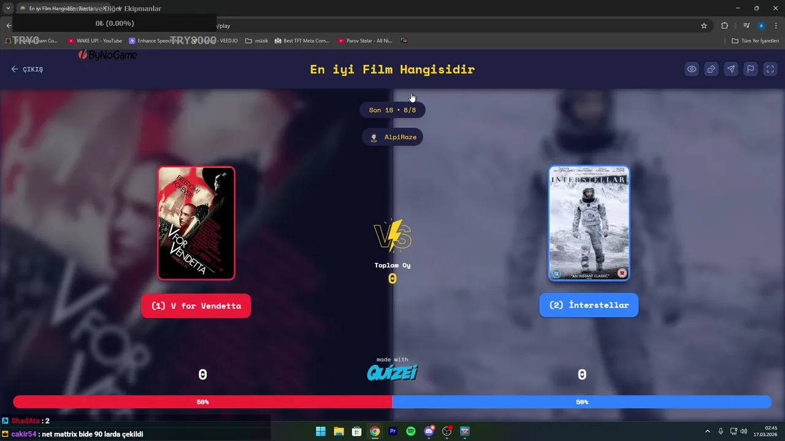Click the paper plane share icon

pyautogui.click(x=731, y=69)
